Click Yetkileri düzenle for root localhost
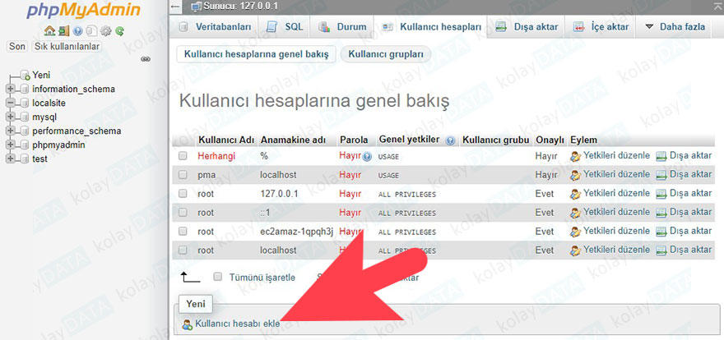724x340 pixels. [616, 250]
